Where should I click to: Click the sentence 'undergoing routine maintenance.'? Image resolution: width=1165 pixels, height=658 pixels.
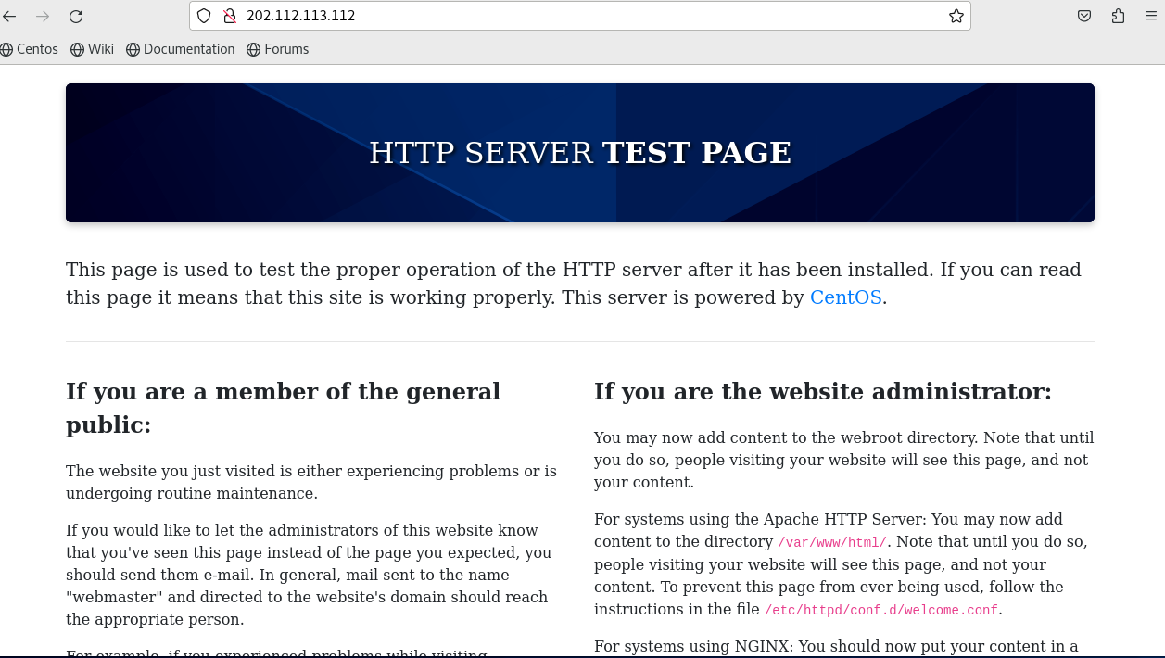pos(192,493)
